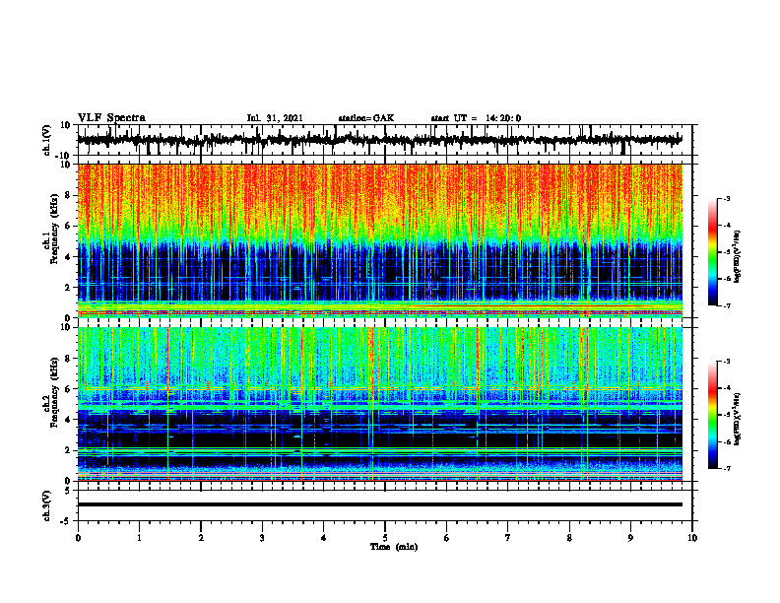Viewport: 780px width, 603px height.
Task: Click the time axis tick label "3"
Action: point(262,538)
